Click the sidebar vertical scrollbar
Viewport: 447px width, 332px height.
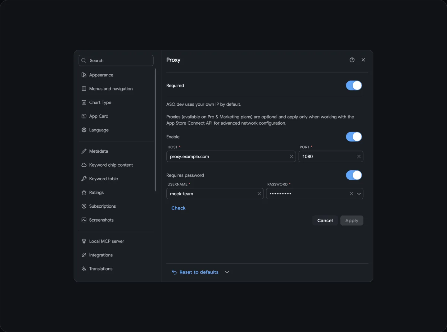(x=156, y=130)
